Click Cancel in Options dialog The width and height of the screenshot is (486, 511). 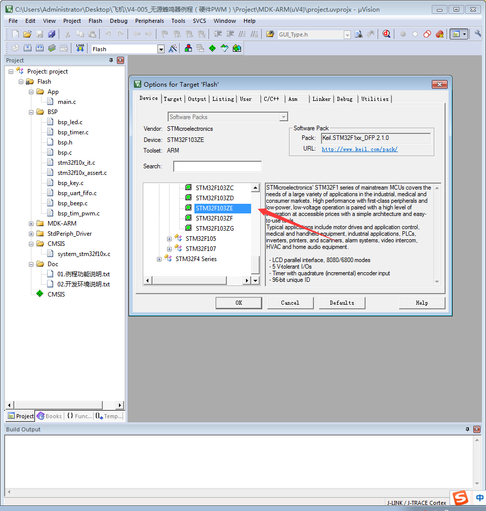coord(291,303)
